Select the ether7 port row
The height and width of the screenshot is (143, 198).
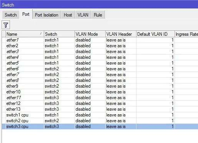point(100,75)
